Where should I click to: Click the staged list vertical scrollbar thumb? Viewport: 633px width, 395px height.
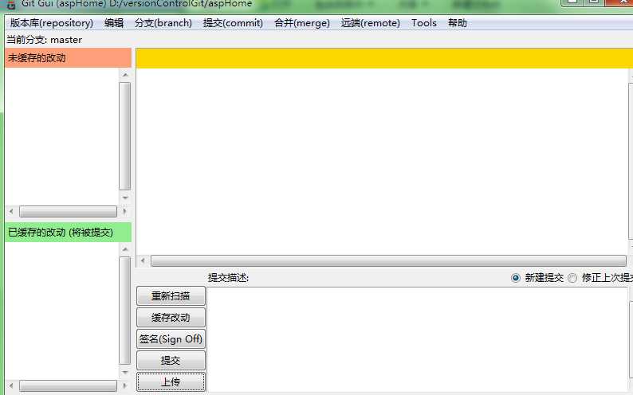125,311
